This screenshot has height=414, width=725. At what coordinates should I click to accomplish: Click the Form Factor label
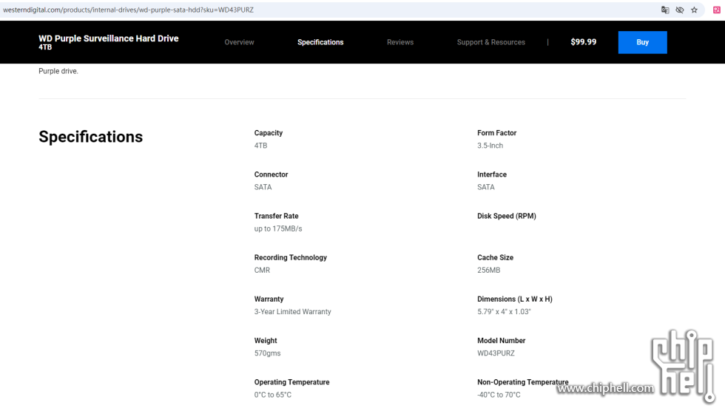496,132
